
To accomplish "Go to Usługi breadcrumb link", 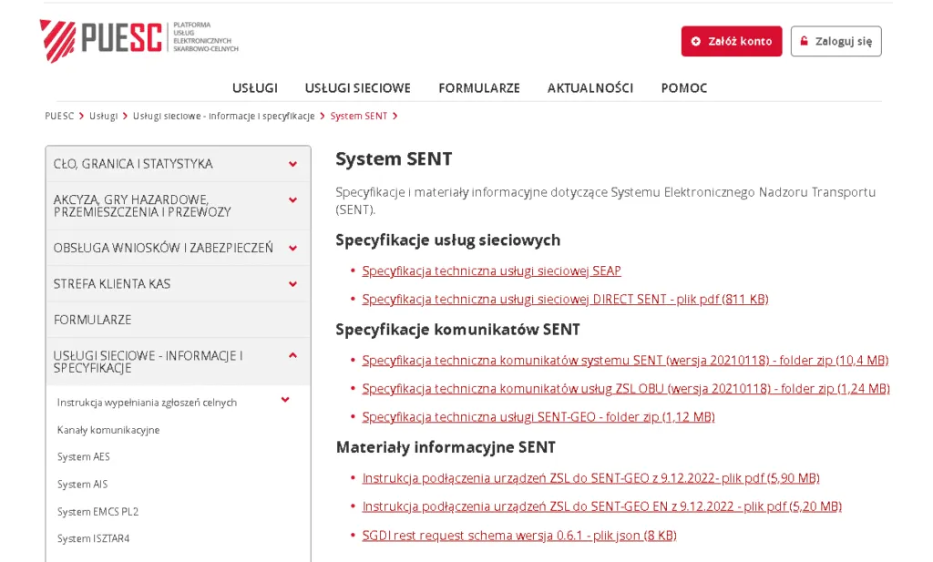I will 104,116.
